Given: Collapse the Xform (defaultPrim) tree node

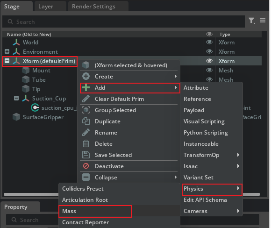Looking at the screenshot, I should (x=7, y=61).
